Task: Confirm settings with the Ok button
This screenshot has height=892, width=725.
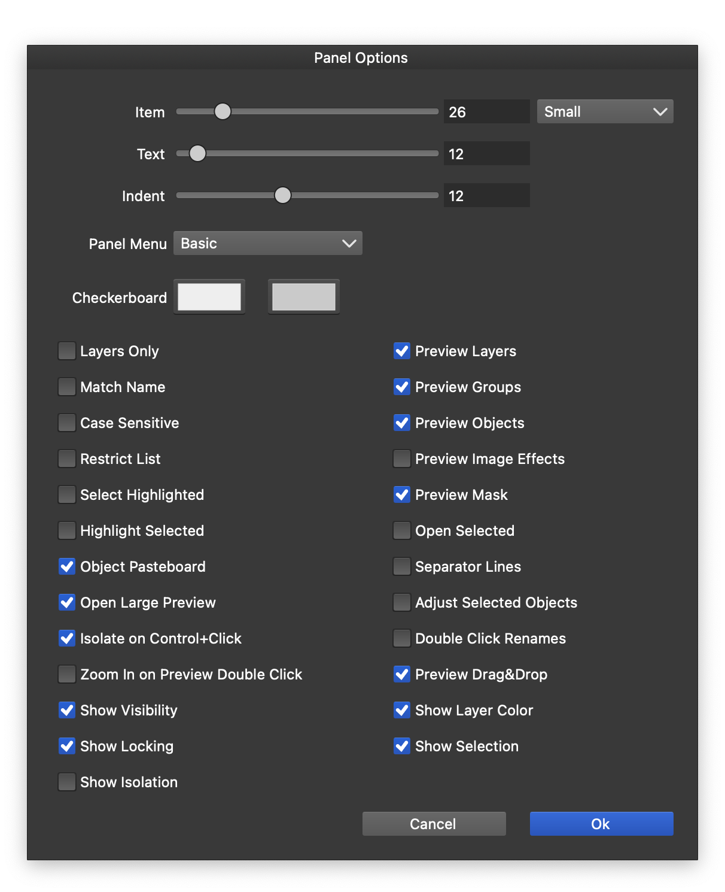Action: point(601,824)
